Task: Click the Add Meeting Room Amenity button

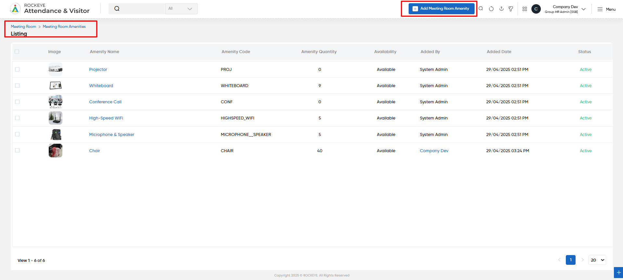Action: pyautogui.click(x=441, y=9)
